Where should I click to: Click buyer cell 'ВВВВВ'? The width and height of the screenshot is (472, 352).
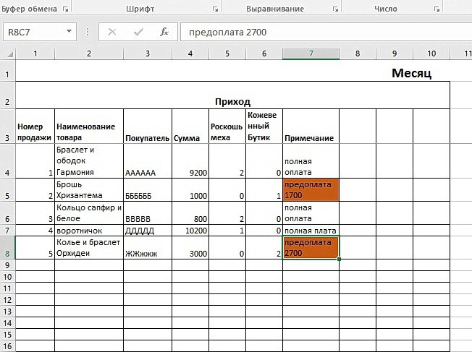point(148,213)
